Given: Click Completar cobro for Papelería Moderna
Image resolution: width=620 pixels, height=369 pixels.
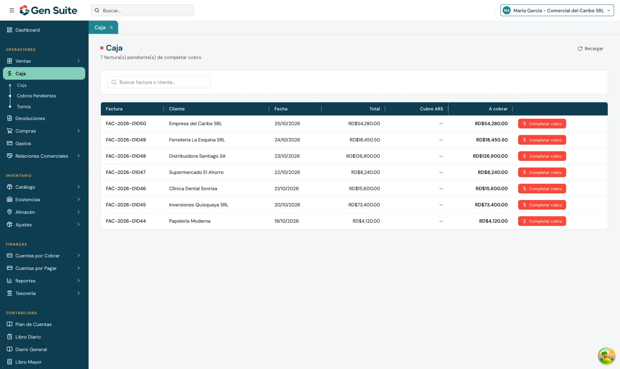Looking at the screenshot, I should [542, 221].
